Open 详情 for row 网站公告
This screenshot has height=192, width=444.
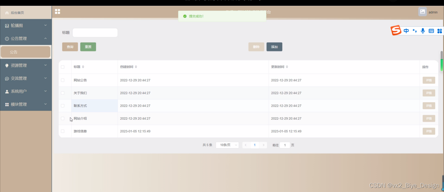[429, 80]
